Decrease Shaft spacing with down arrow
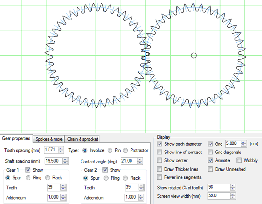Image resolution: width=262 pixels, height=204 pixels. tap(65, 163)
